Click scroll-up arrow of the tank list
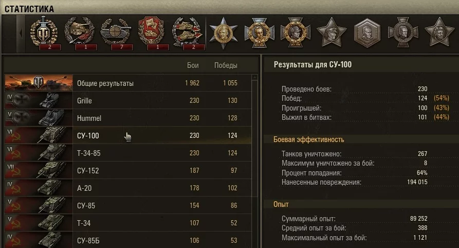This screenshot has width=459, height=248. [254, 78]
